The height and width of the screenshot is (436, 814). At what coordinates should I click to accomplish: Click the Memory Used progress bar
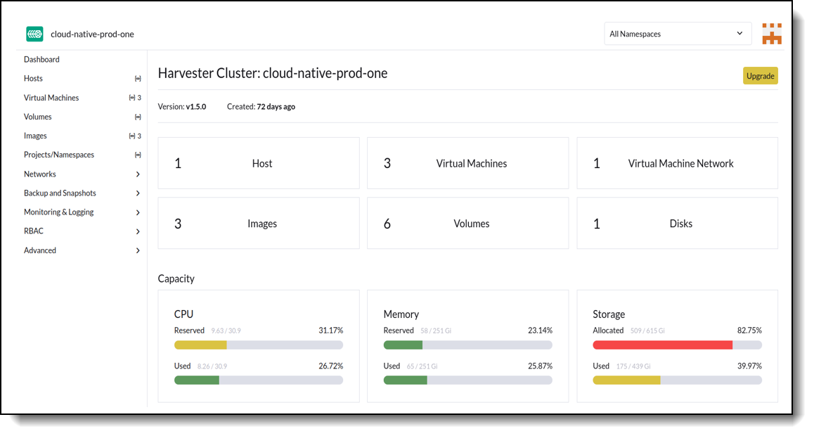pos(467,380)
